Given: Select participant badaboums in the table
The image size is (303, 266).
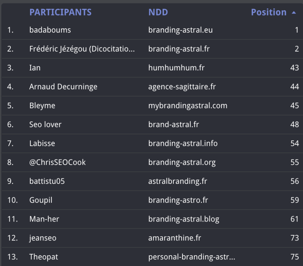Looking at the screenshot, I should 50,30.
